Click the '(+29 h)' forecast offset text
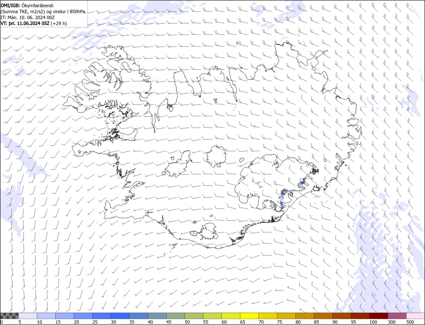Screen dimensions: 425x325 (59, 23)
